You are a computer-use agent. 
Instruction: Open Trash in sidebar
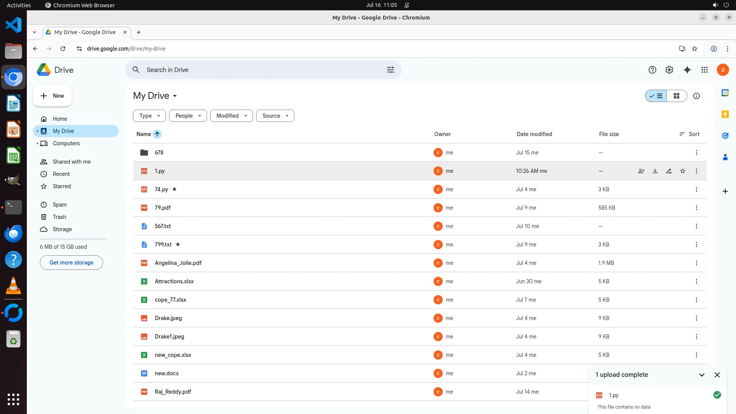coord(59,217)
